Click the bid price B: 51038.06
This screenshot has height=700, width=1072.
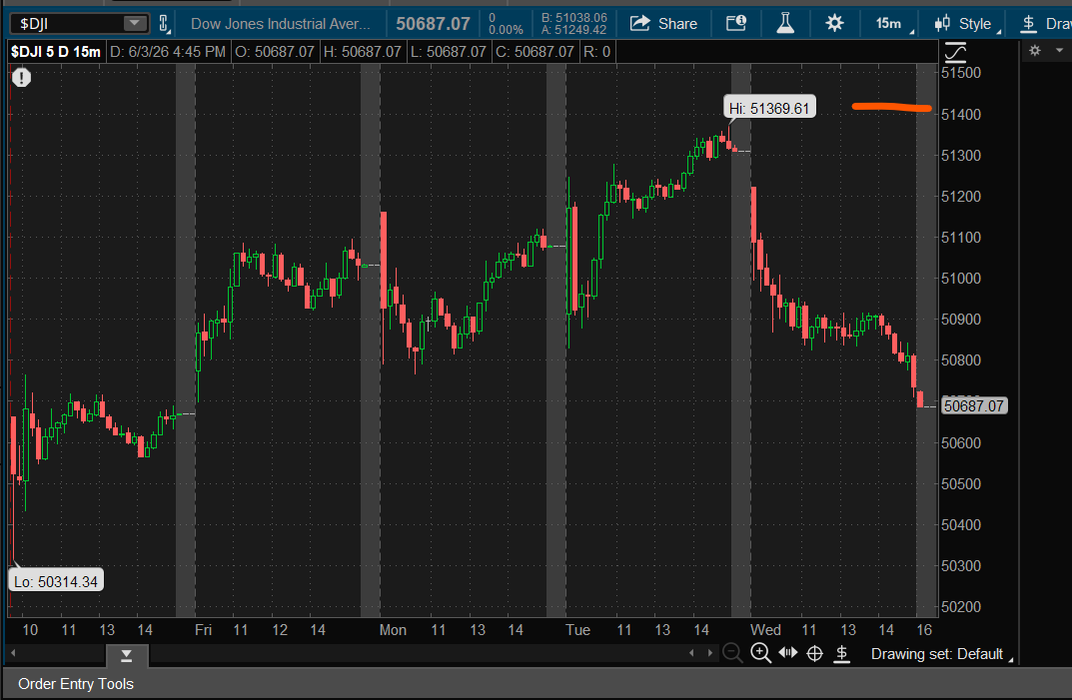[574, 18]
